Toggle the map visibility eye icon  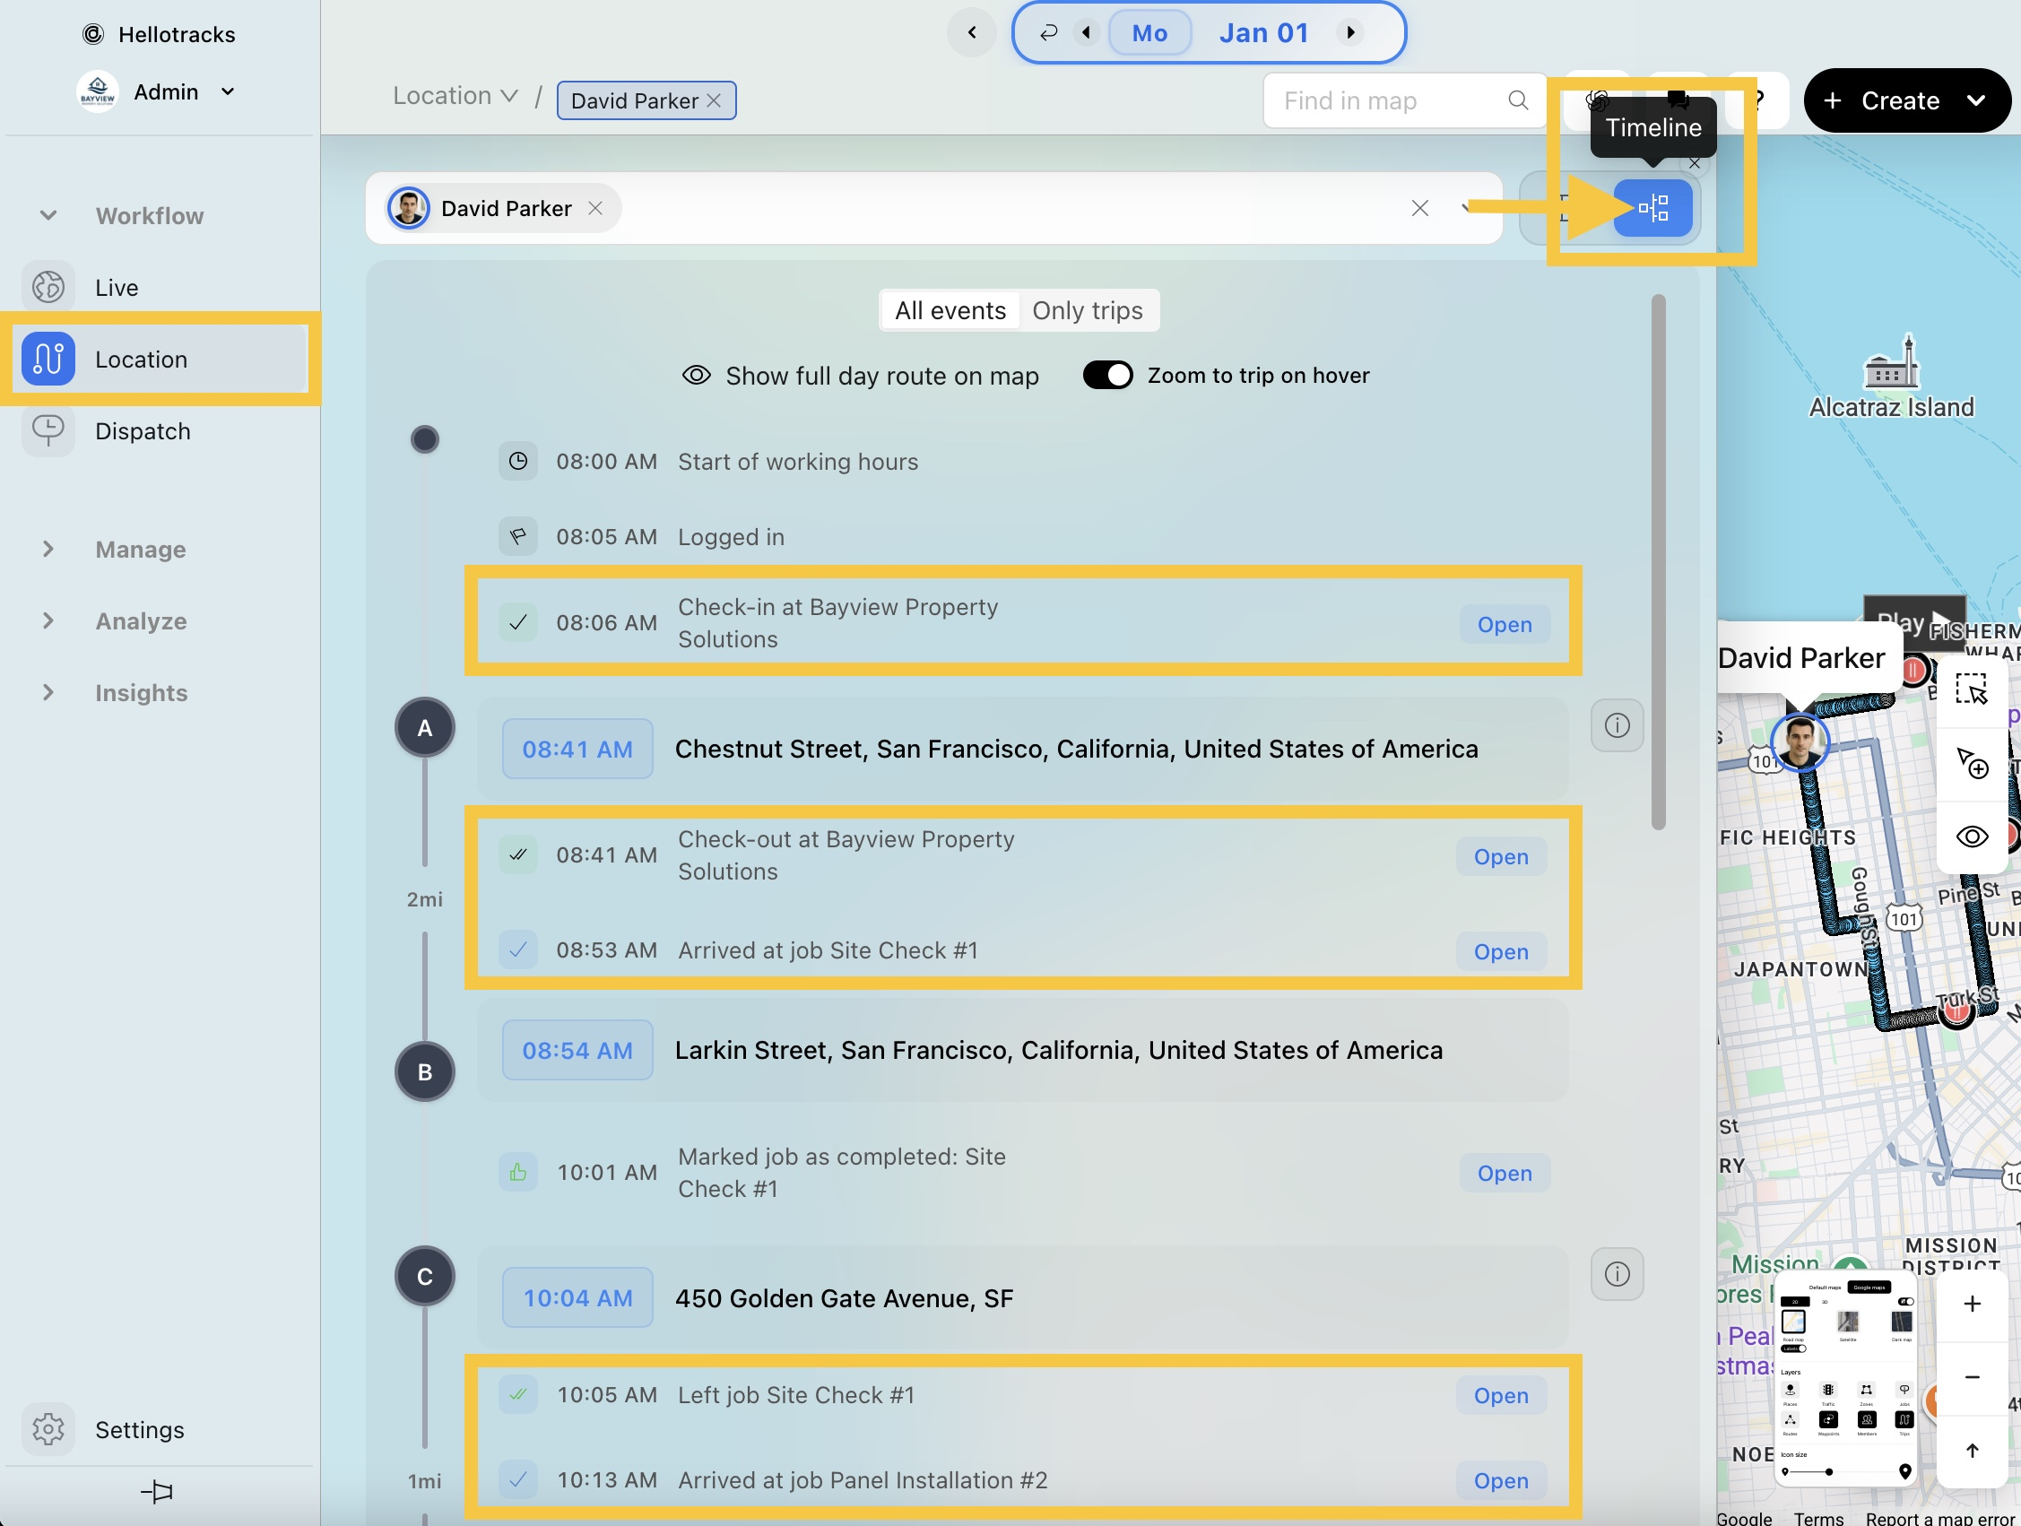[1971, 837]
